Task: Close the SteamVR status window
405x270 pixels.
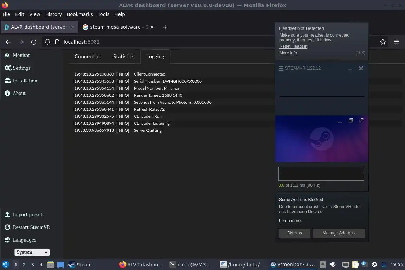Action: [361, 69]
